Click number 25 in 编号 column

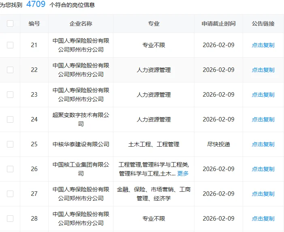pyautogui.click(x=34, y=144)
